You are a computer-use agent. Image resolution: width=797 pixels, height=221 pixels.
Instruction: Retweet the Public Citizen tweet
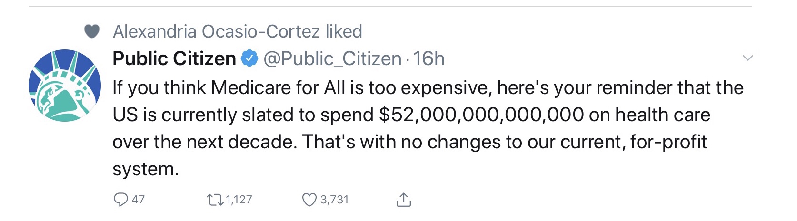point(214,200)
